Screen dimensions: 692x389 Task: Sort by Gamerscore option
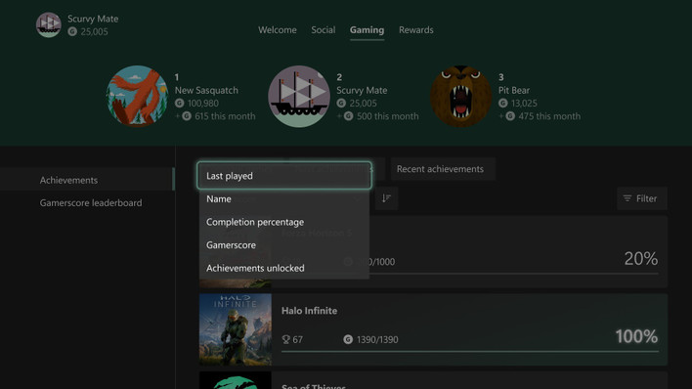(x=284, y=245)
